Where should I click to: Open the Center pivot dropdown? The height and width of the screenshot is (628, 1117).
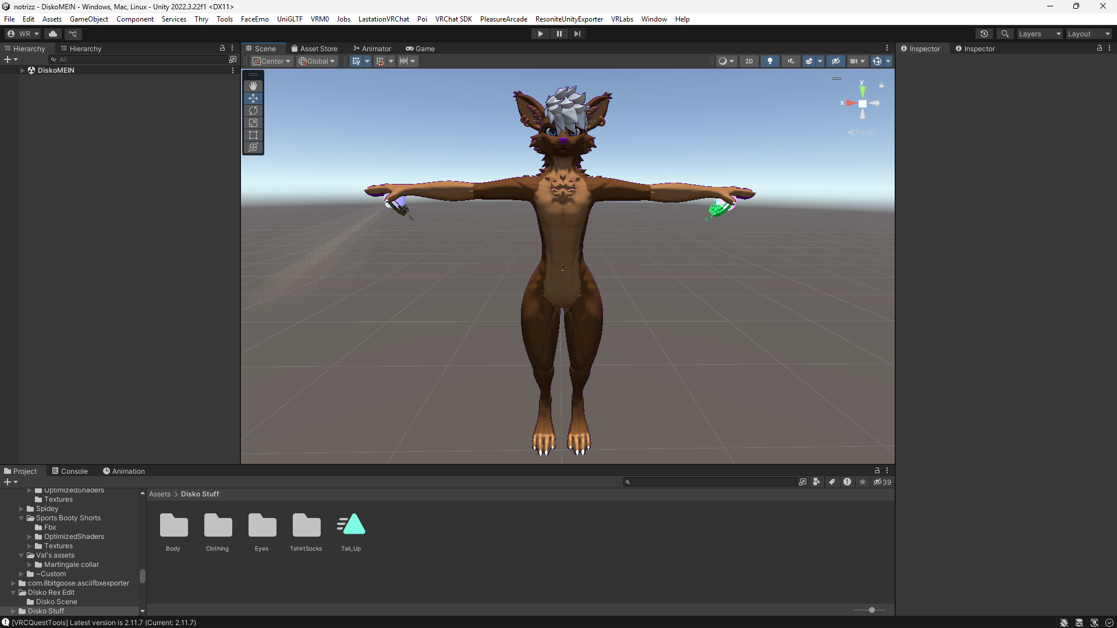271,61
